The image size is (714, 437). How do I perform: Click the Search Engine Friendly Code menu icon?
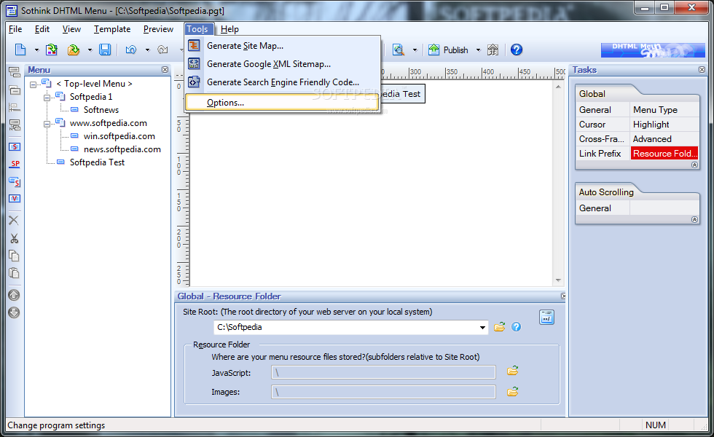[195, 82]
